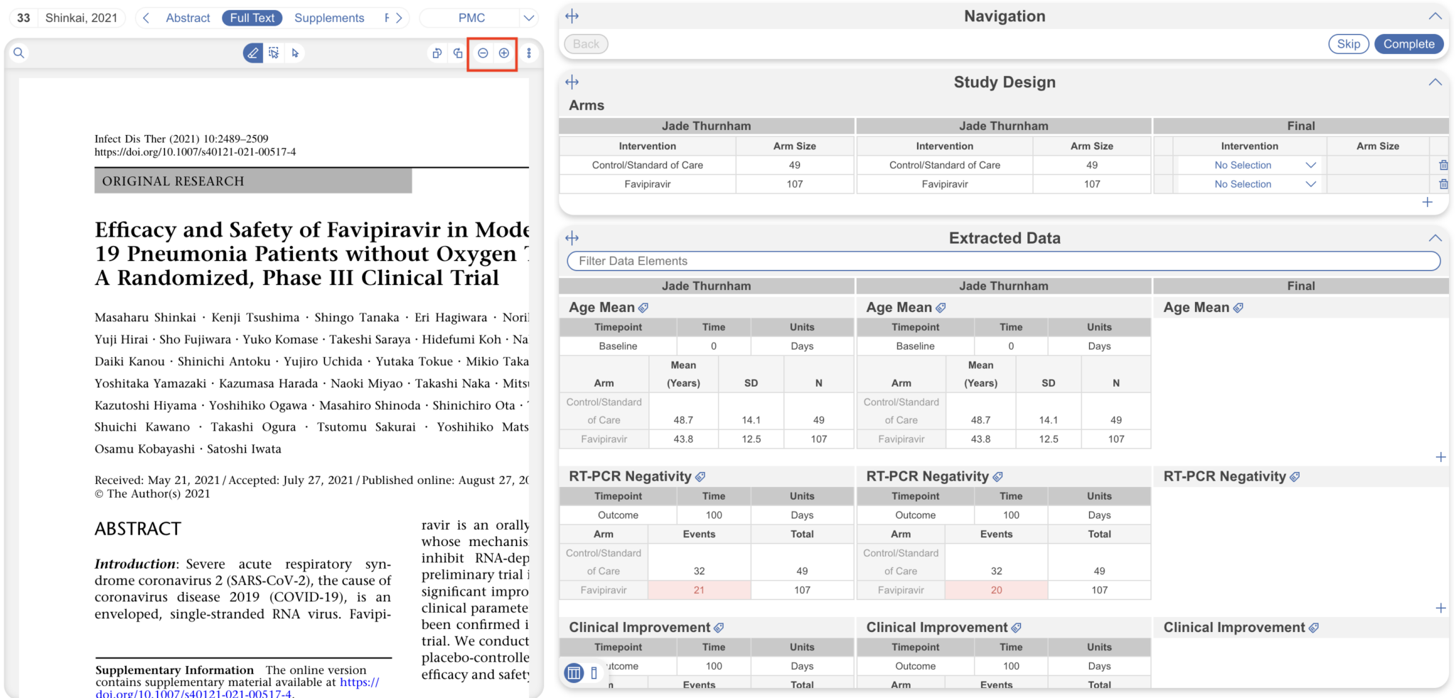Switch to single-column layout view
This screenshot has width=1456, height=698.
click(x=594, y=672)
